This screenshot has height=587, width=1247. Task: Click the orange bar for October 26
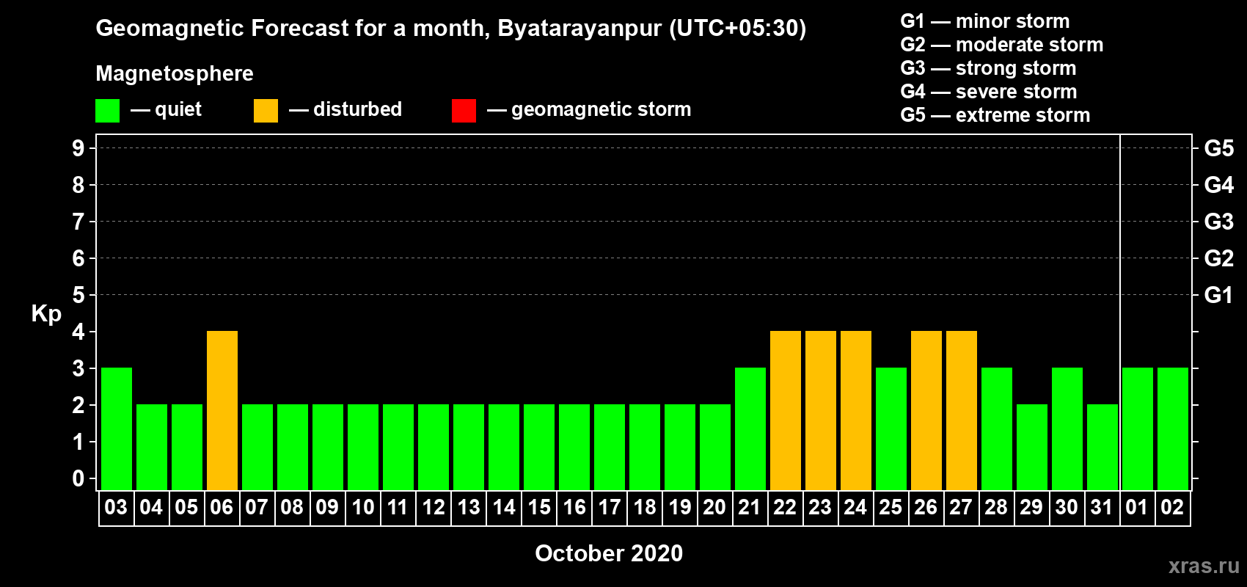pyautogui.click(x=926, y=410)
